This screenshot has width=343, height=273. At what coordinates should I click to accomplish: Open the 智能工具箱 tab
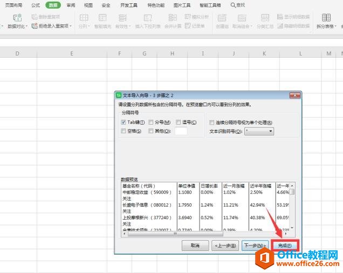tap(210, 5)
